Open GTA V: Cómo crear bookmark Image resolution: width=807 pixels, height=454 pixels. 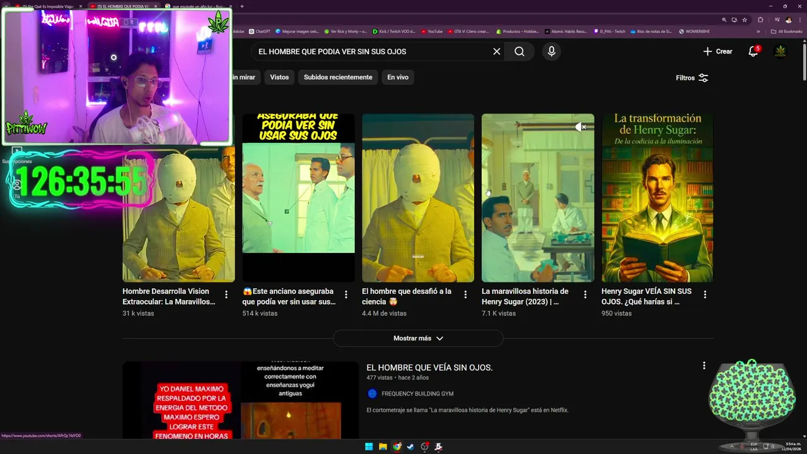[468, 31]
